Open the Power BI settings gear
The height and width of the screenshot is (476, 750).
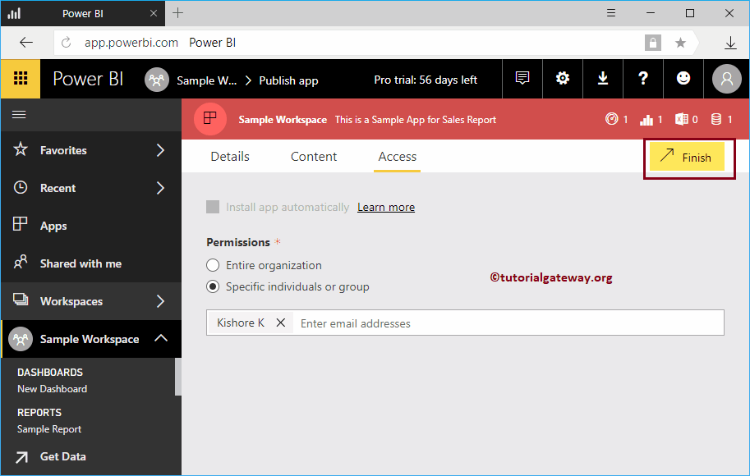pos(562,77)
